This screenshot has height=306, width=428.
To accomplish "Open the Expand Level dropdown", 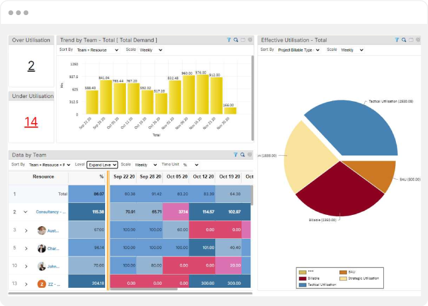I will [102, 165].
